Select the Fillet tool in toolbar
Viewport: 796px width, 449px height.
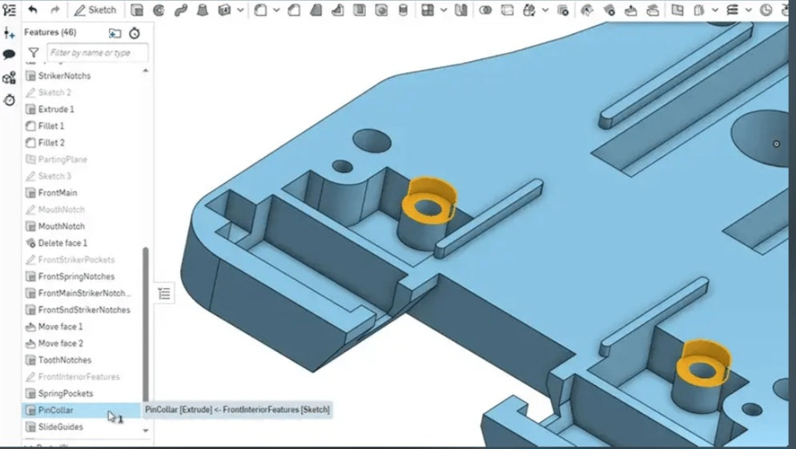(x=260, y=10)
